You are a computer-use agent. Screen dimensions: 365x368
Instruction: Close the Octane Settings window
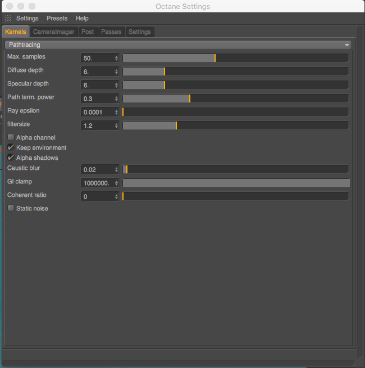10,6
